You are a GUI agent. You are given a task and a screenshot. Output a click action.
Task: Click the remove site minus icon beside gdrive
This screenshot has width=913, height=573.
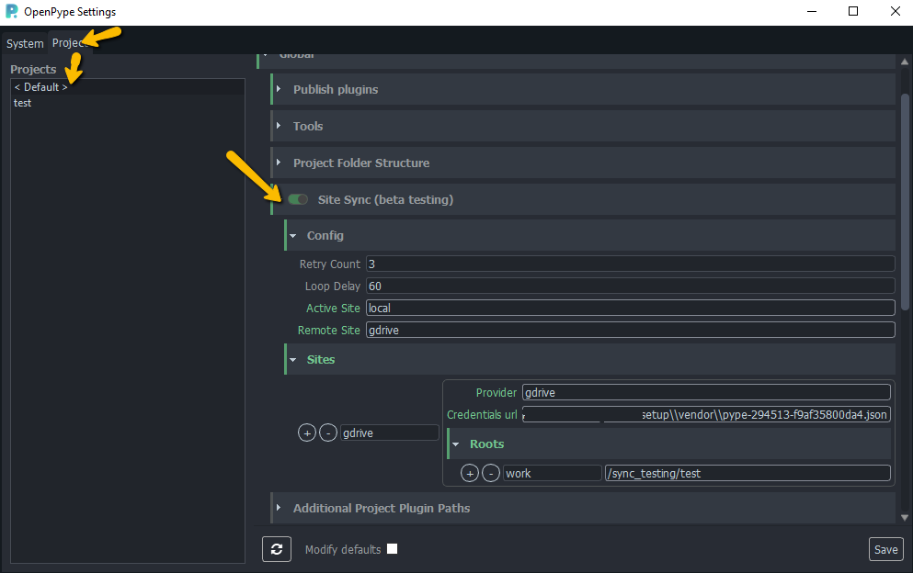(x=328, y=433)
